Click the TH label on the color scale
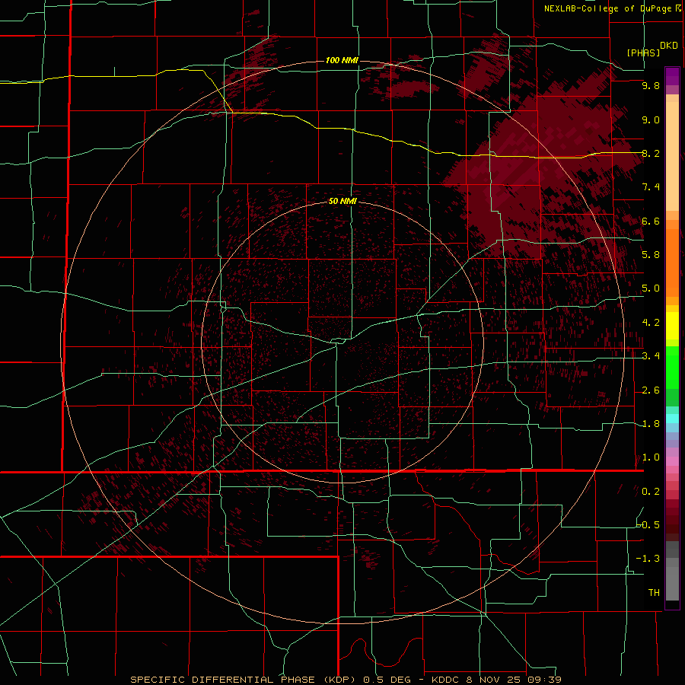The width and height of the screenshot is (685, 685). point(654,593)
